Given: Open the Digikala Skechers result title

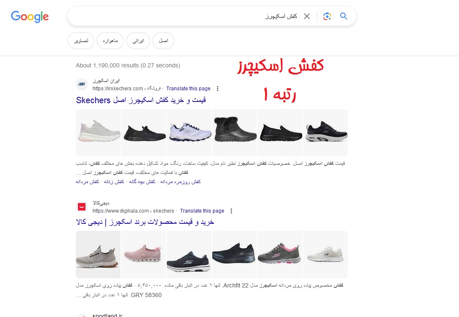Looking at the screenshot, I should 145,222.
